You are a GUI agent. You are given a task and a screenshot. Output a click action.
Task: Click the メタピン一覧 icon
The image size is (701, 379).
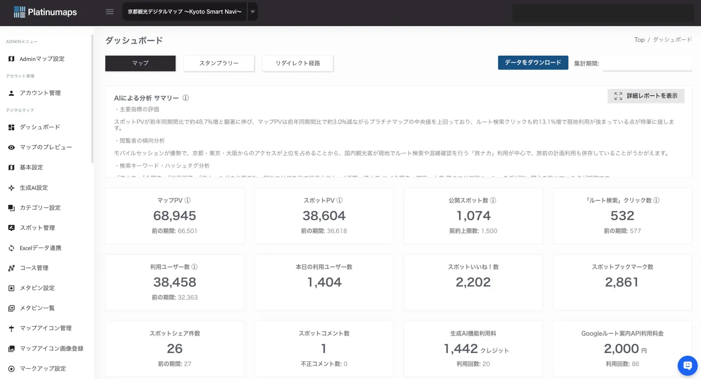11,308
